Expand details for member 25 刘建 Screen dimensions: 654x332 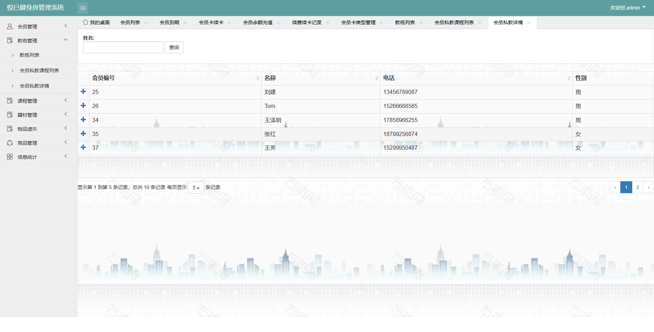coord(83,92)
